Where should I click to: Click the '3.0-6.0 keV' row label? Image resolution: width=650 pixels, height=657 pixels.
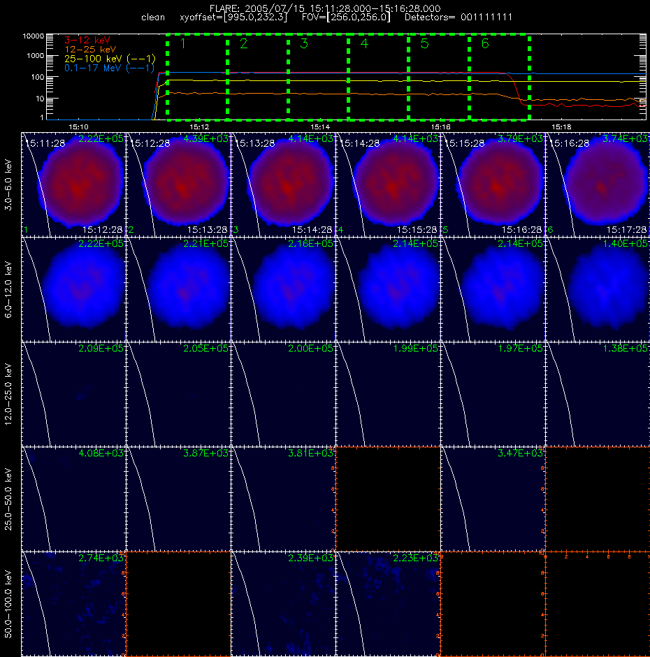(x=8, y=185)
